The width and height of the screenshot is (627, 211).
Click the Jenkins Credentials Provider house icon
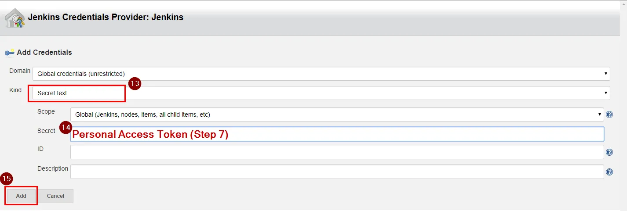(x=14, y=18)
